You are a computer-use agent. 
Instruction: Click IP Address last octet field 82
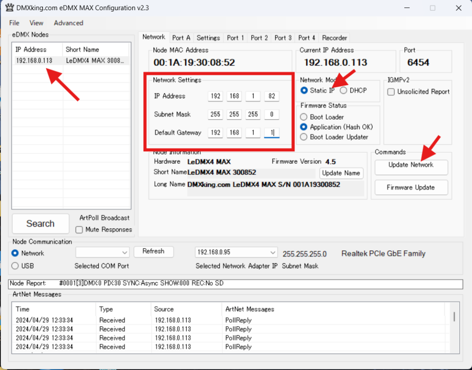tap(271, 96)
